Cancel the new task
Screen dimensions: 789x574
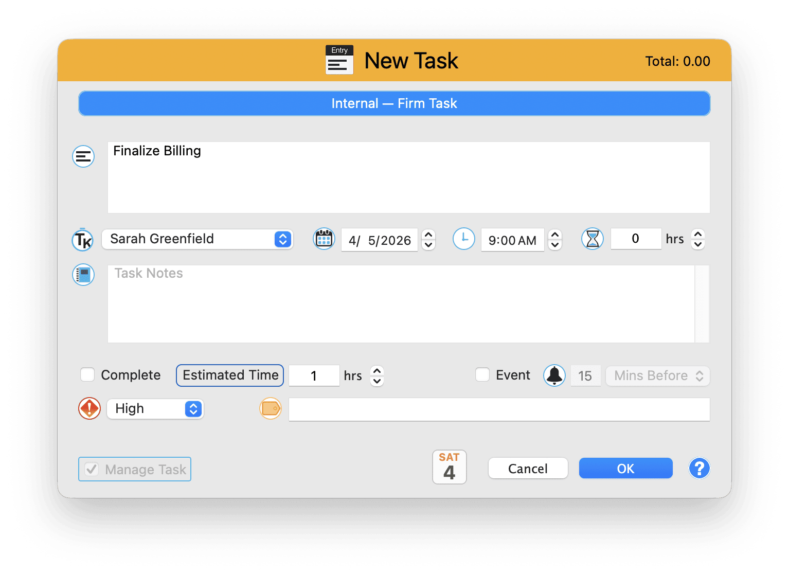tap(528, 468)
